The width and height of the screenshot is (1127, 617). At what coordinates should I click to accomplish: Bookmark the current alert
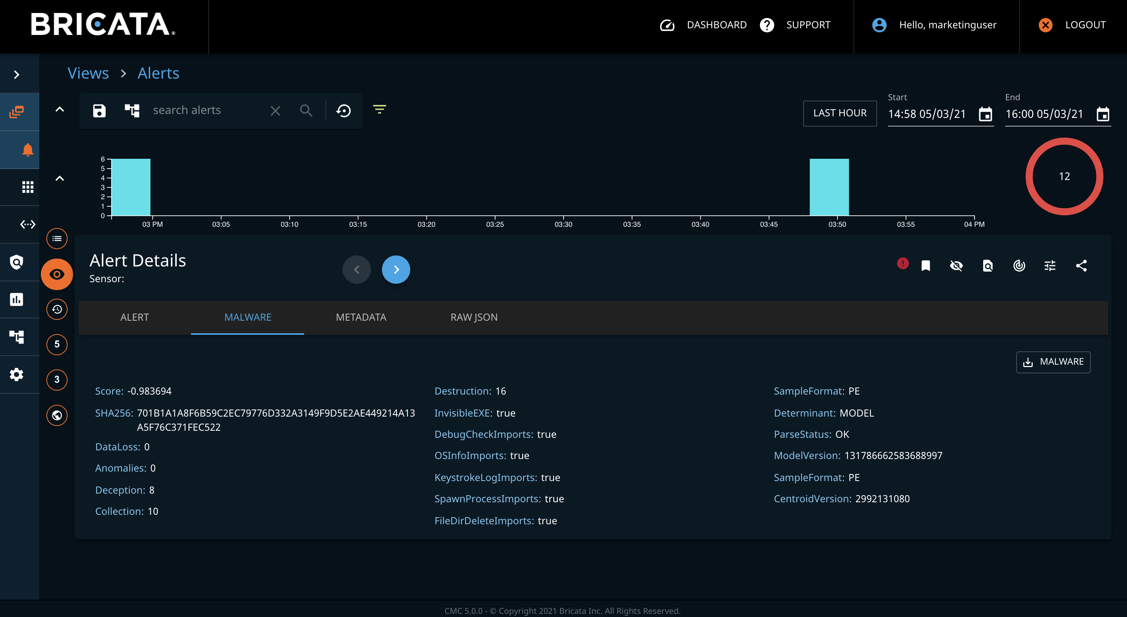[x=926, y=266]
